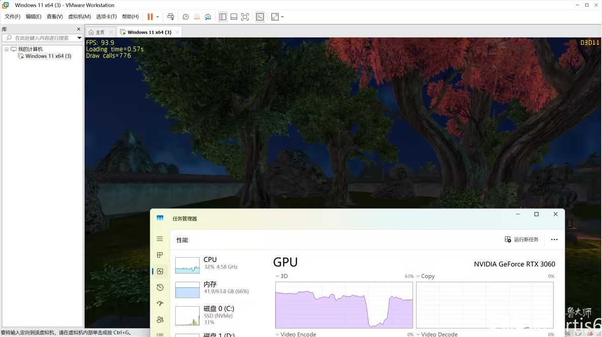The image size is (602, 337).
Task: Focus the library search input field
Action: [x=41, y=38]
